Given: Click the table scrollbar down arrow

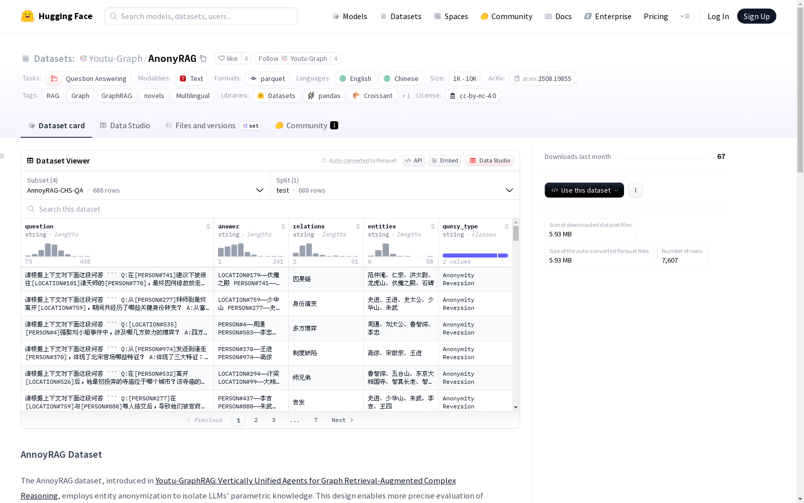Looking at the screenshot, I should pos(516,407).
